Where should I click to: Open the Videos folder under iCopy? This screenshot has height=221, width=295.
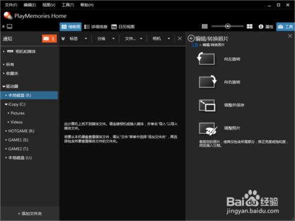coord(17,122)
